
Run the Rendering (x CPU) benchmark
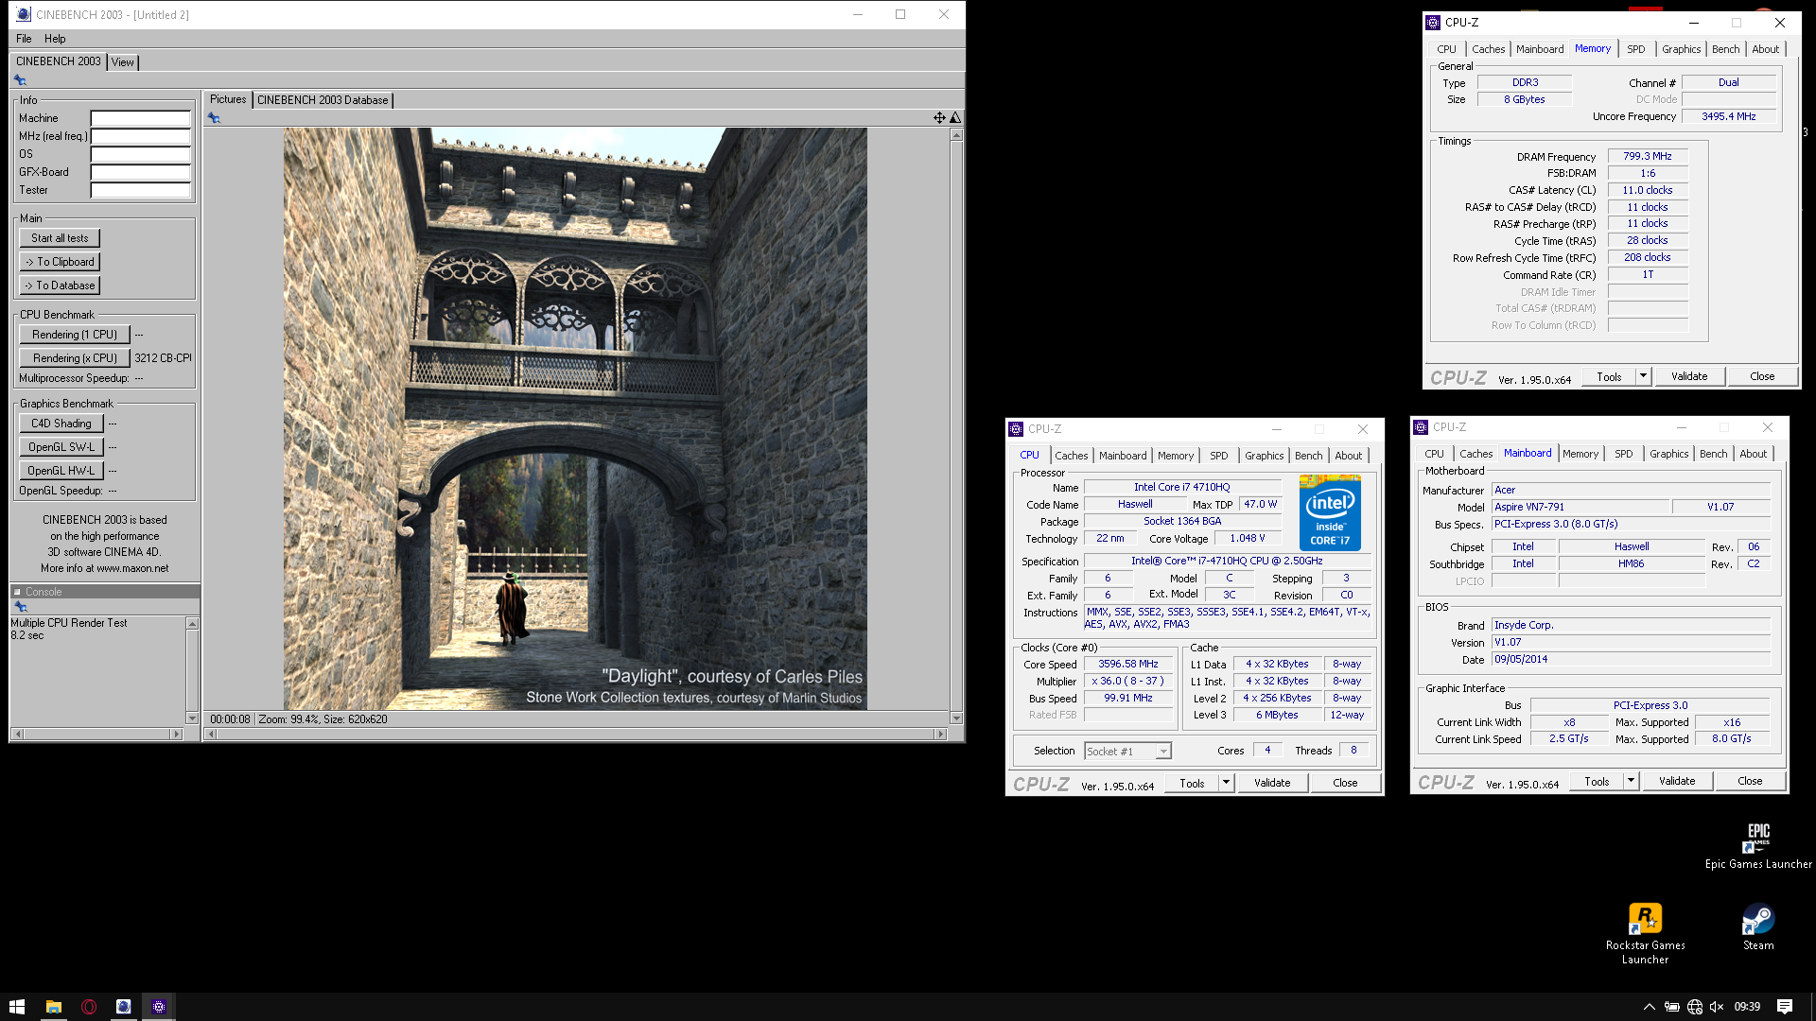74,358
